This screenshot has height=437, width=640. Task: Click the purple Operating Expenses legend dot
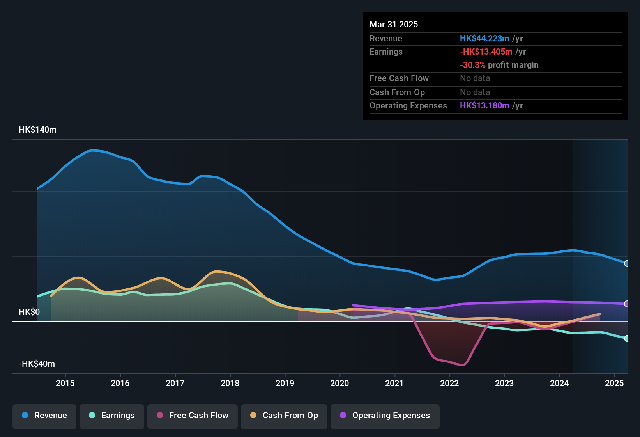coord(343,415)
